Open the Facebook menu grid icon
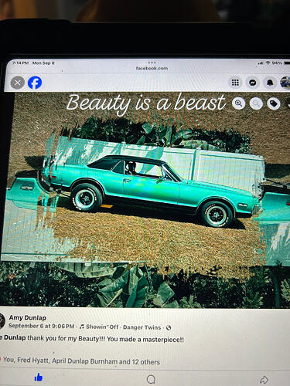 coord(235,83)
